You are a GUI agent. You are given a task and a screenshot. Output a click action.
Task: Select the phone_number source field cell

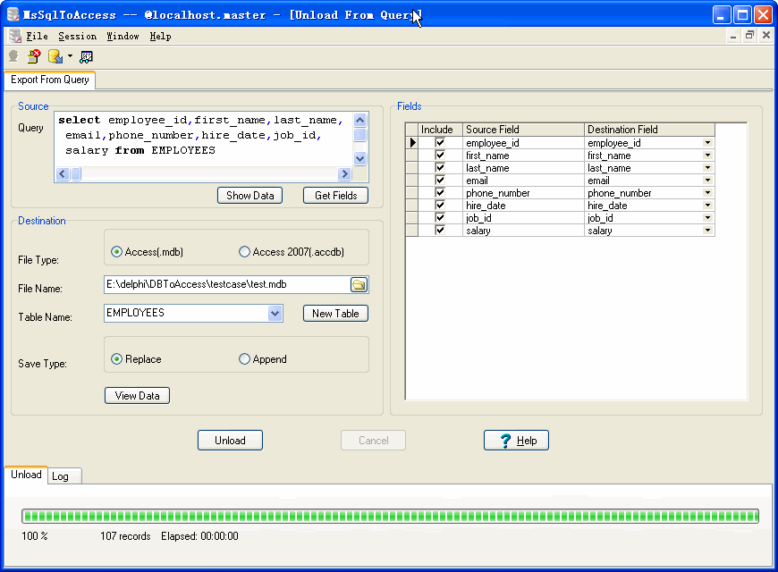point(523,192)
